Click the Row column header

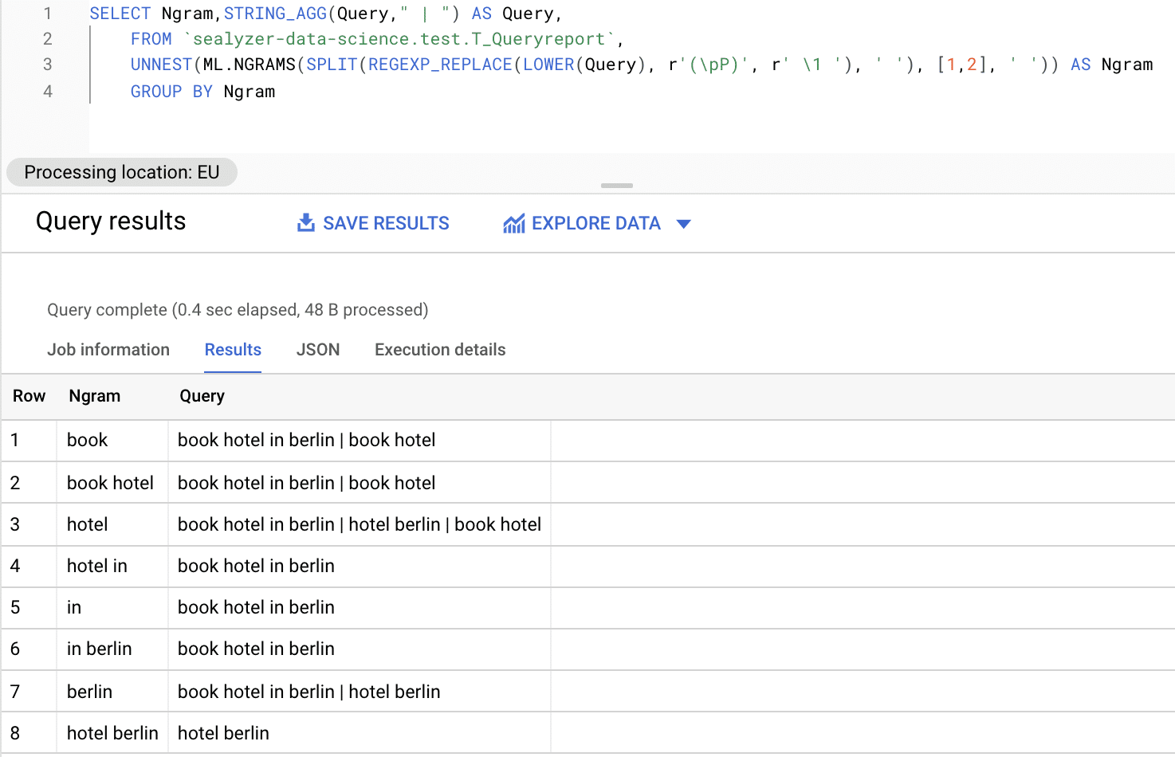[29, 396]
